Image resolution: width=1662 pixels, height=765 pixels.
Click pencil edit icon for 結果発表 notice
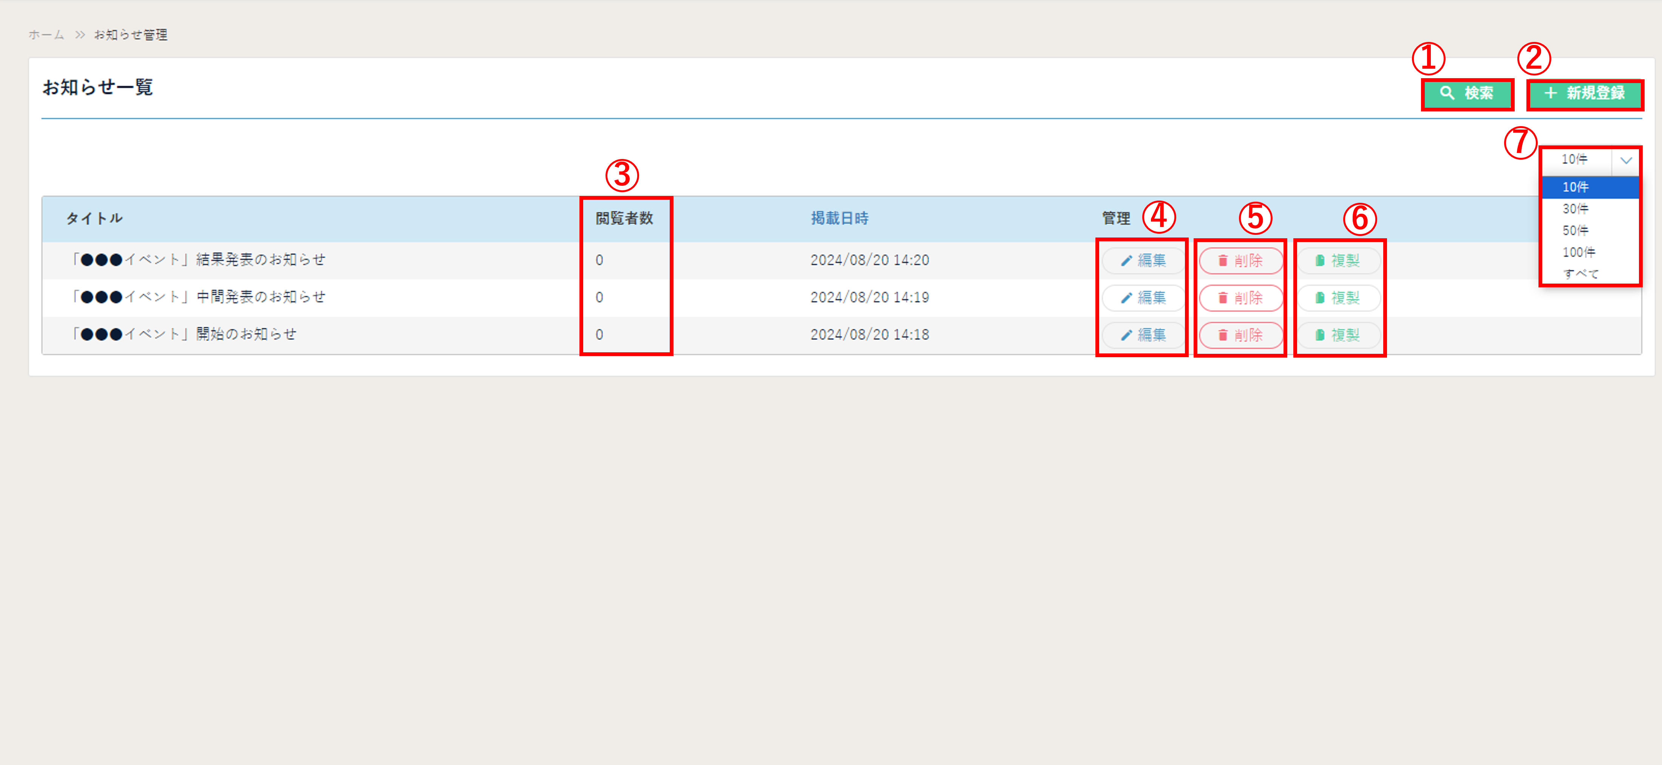point(1126,261)
